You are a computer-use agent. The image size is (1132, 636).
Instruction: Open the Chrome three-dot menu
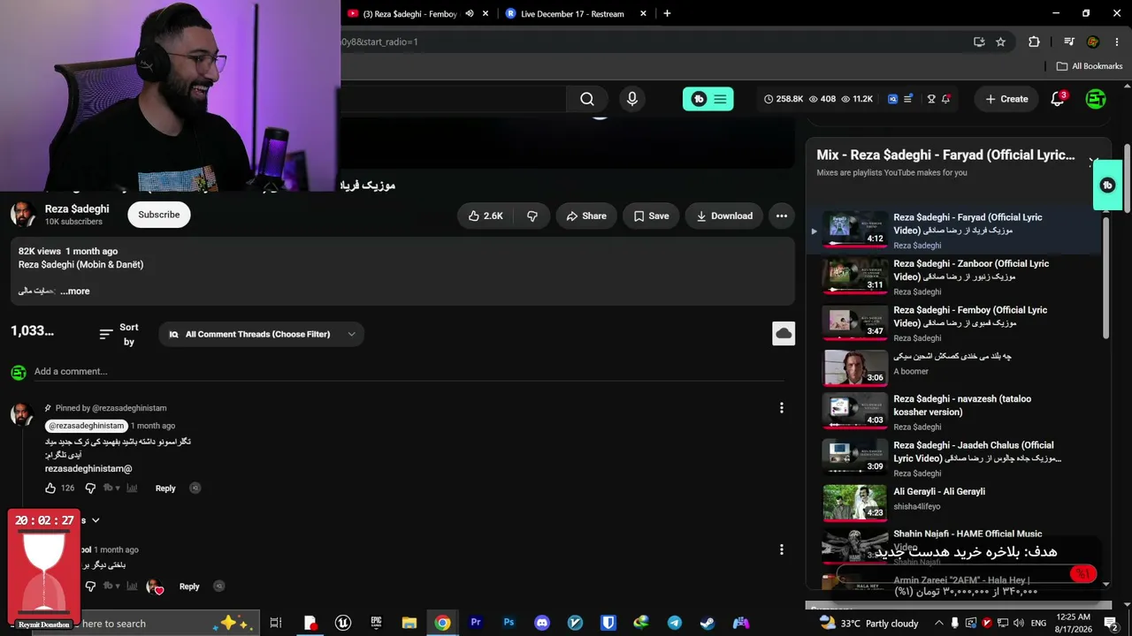(1116, 42)
